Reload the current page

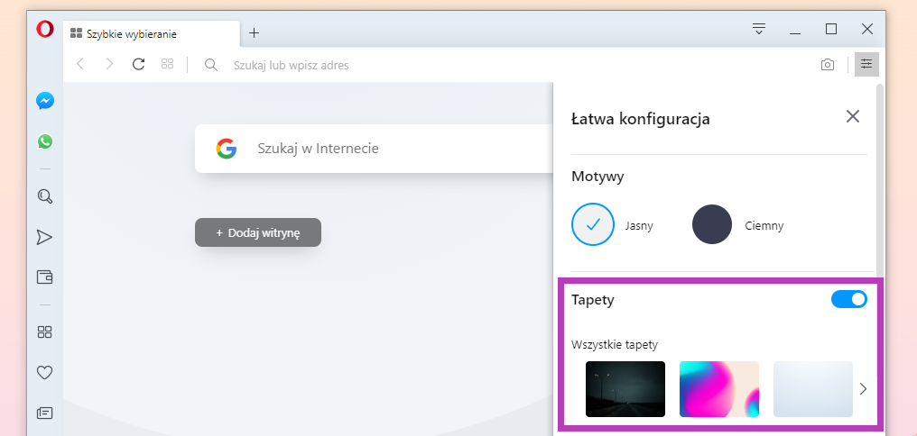139,64
